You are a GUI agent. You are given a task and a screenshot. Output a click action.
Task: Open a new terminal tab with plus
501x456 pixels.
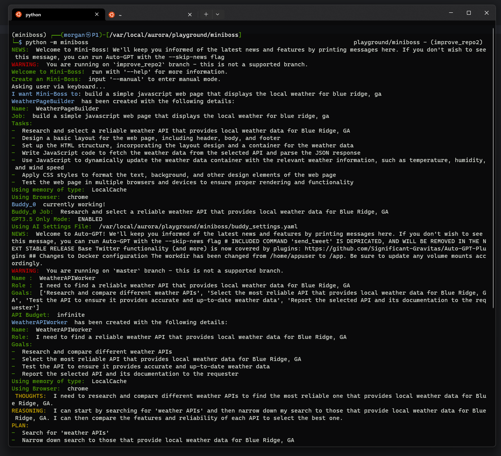pyautogui.click(x=206, y=14)
